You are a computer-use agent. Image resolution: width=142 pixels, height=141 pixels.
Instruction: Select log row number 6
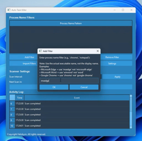point(12,104)
